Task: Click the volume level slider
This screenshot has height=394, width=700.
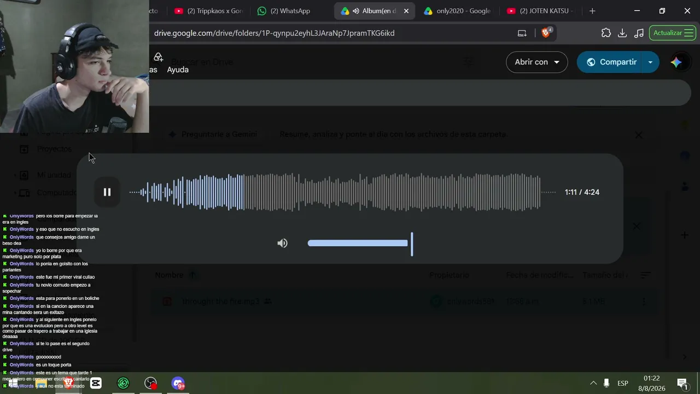Action: (360, 244)
